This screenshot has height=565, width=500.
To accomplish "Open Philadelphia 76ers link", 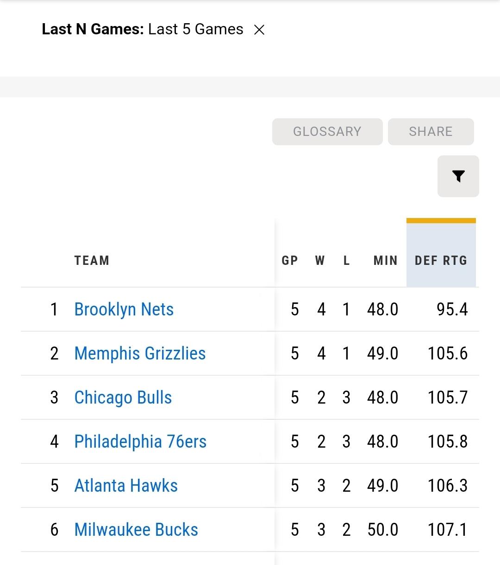I will click(140, 442).
